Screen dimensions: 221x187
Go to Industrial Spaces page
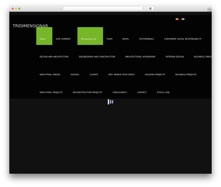pos(50,75)
